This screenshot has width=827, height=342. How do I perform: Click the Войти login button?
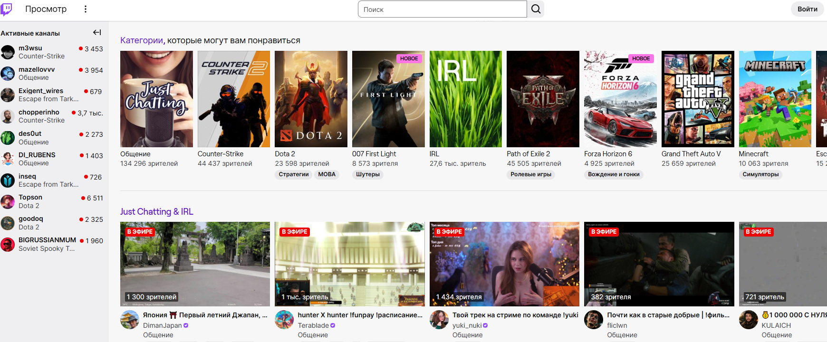click(x=808, y=9)
